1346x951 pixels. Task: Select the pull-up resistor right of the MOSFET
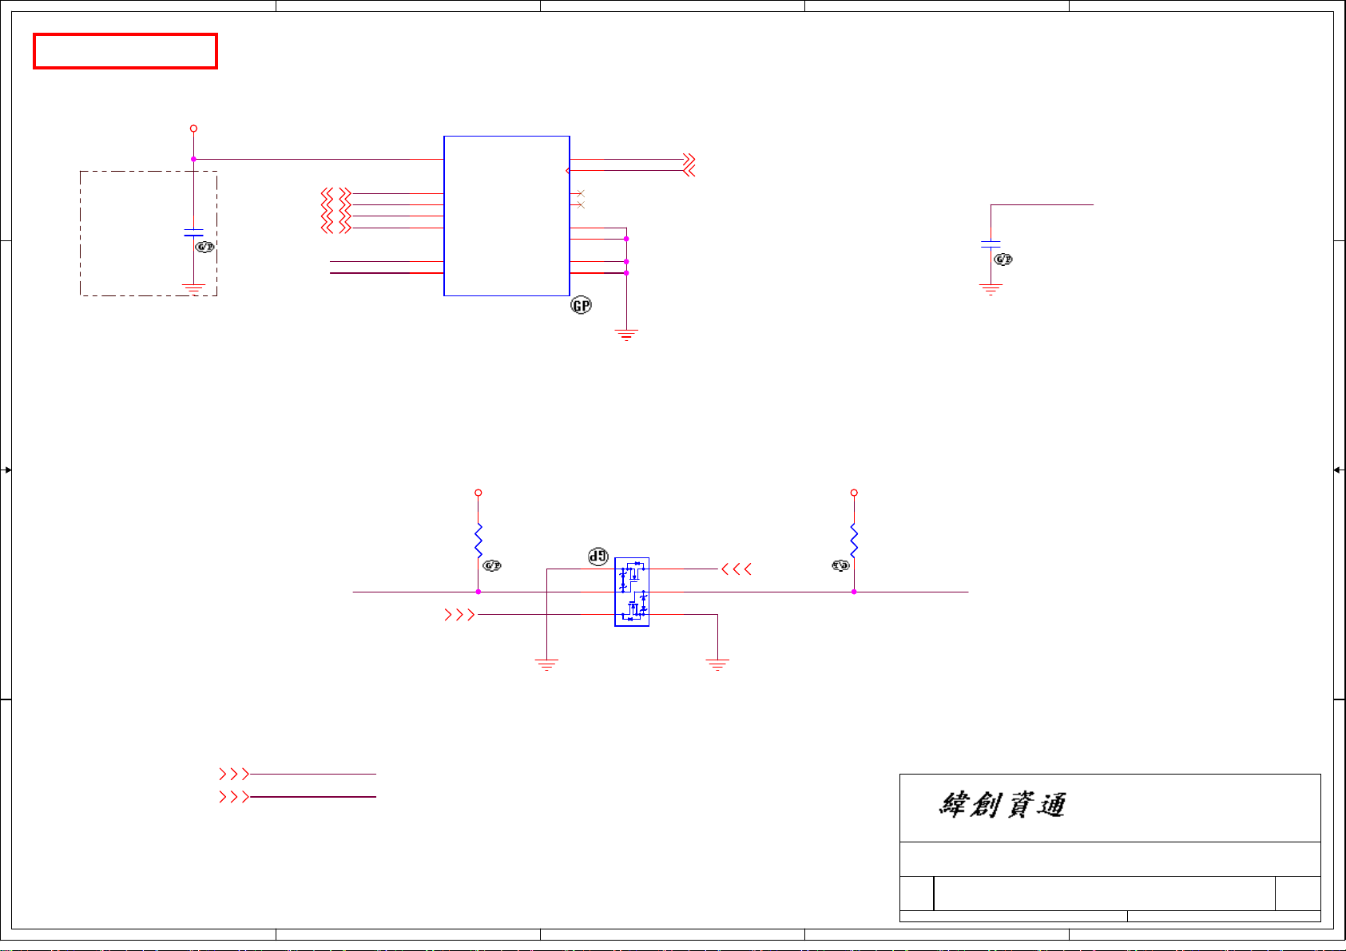(854, 541)
